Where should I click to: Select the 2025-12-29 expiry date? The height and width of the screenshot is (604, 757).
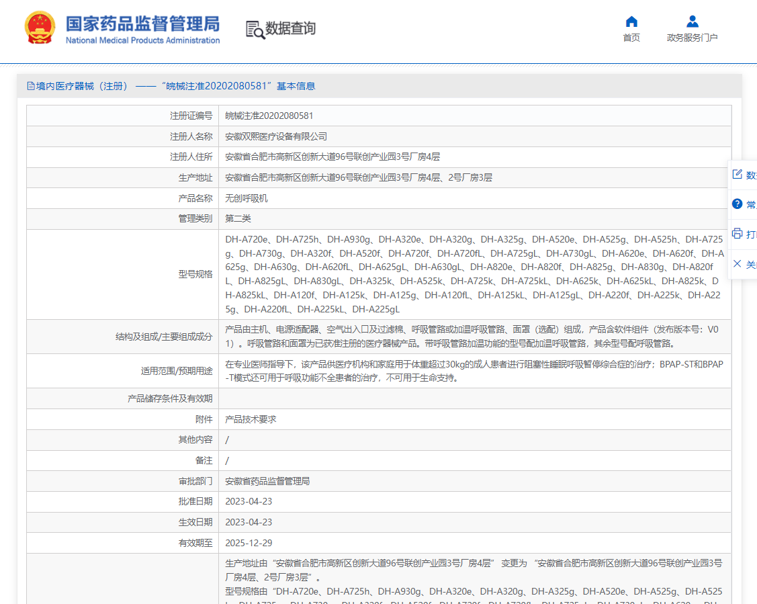(249, 543)
